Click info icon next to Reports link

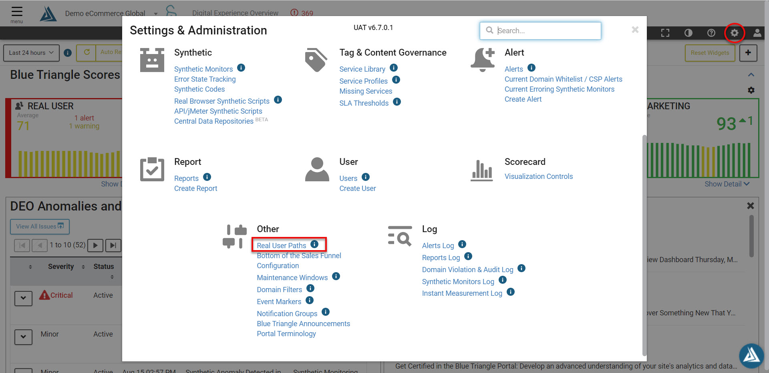[x=207, y=177]
